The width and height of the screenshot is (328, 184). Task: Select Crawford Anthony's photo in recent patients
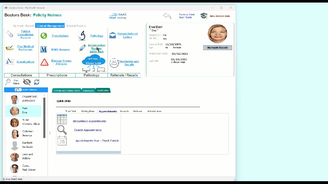click(15, 99)
